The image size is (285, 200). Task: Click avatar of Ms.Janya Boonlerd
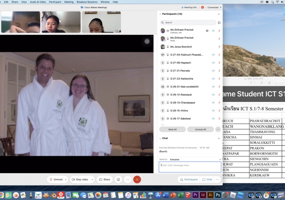pyautogui.click(x=163, y=47)
